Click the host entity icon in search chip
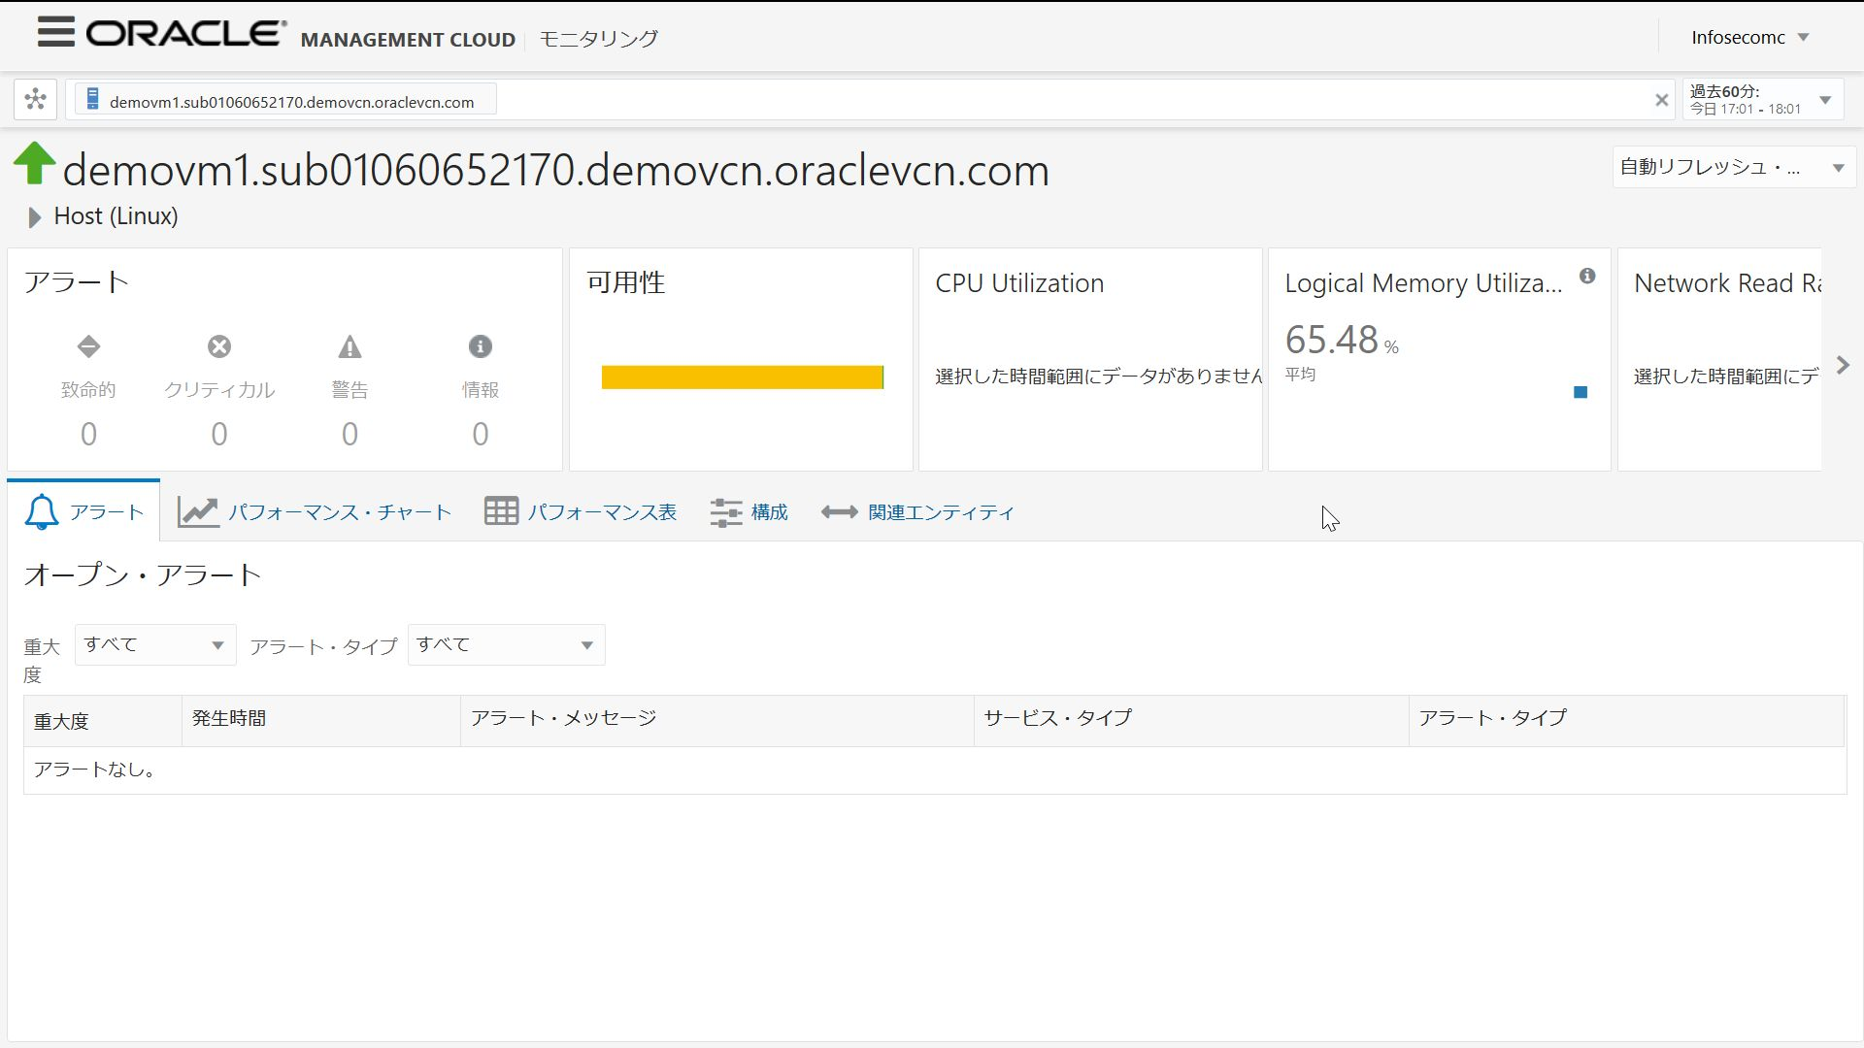The height and width of the screenshot is (1048, 1864). click(x=92, y=99)
